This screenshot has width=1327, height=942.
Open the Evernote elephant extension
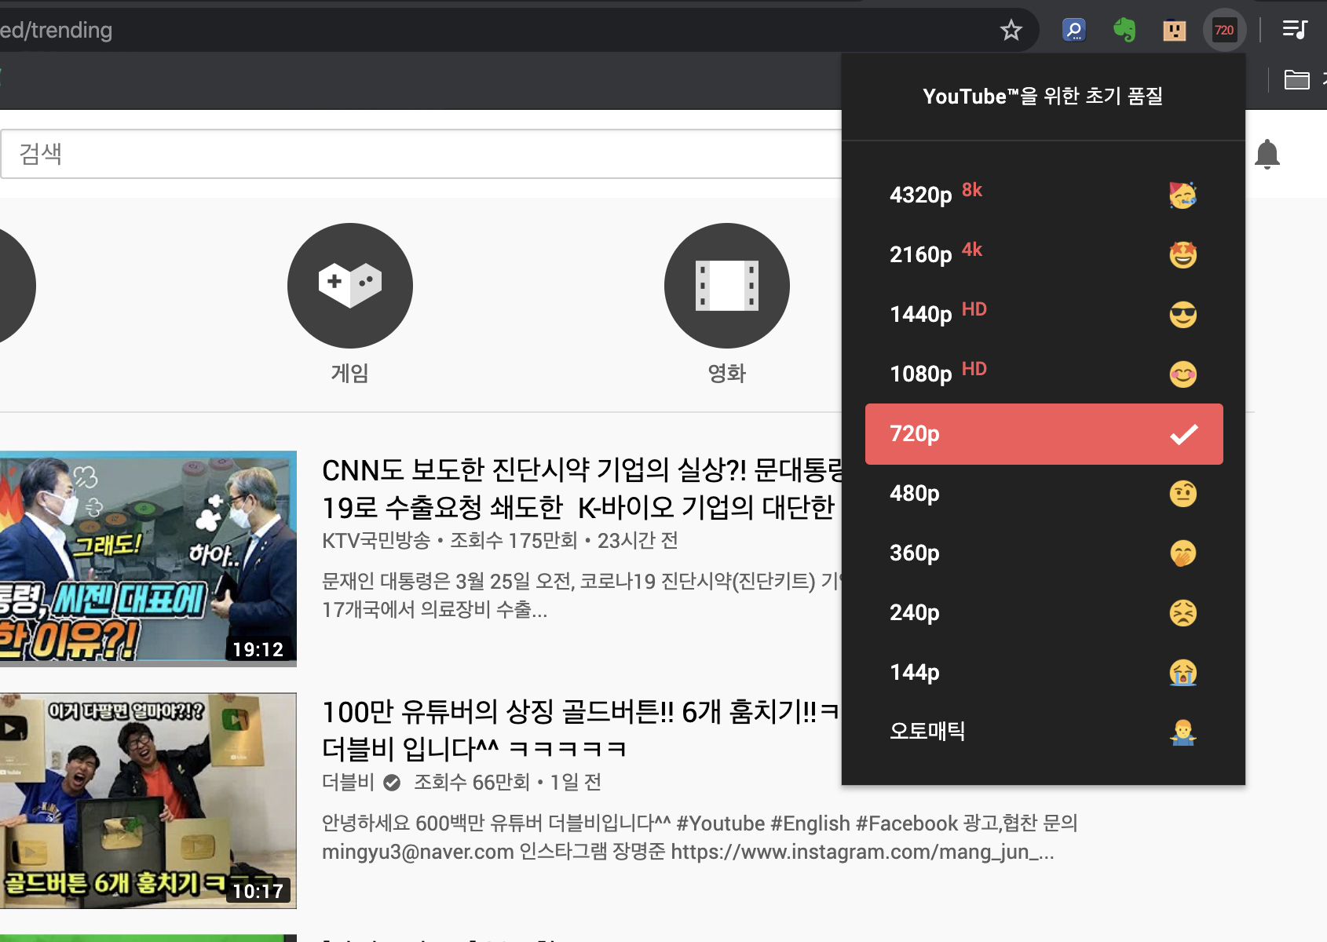1124,31
